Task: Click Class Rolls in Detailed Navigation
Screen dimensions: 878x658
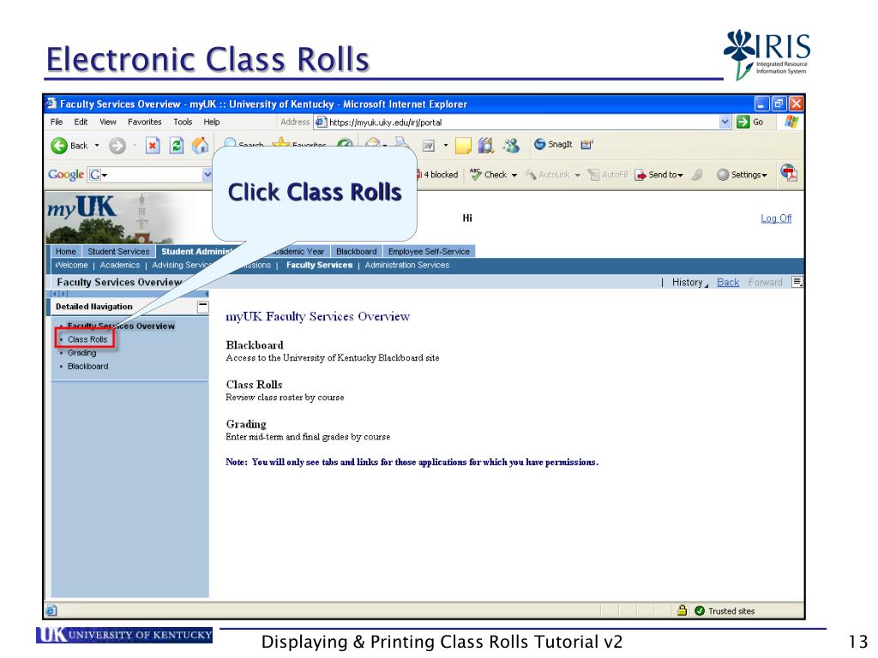Action: tap(87, 339)
